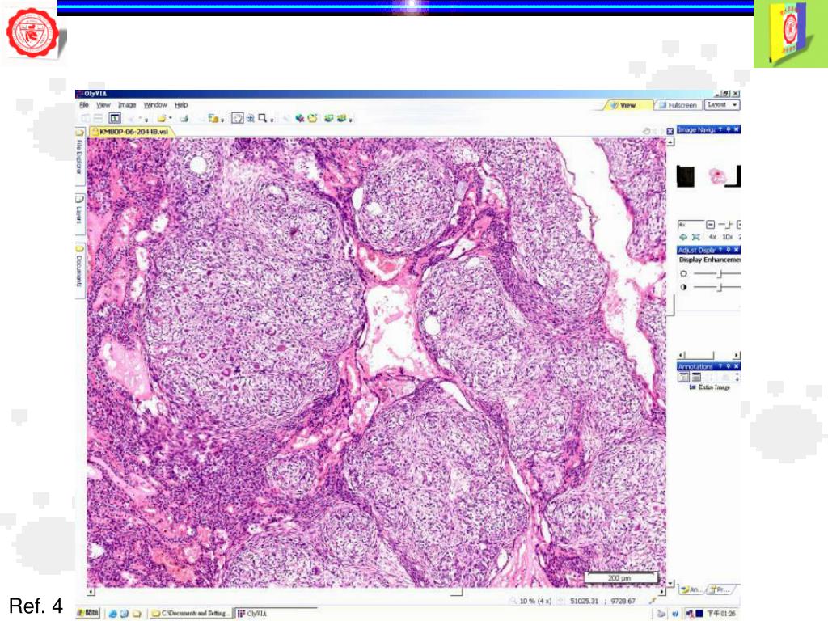828x621 pixels.
Task: Open the File menu
Action: pos(84,105)
